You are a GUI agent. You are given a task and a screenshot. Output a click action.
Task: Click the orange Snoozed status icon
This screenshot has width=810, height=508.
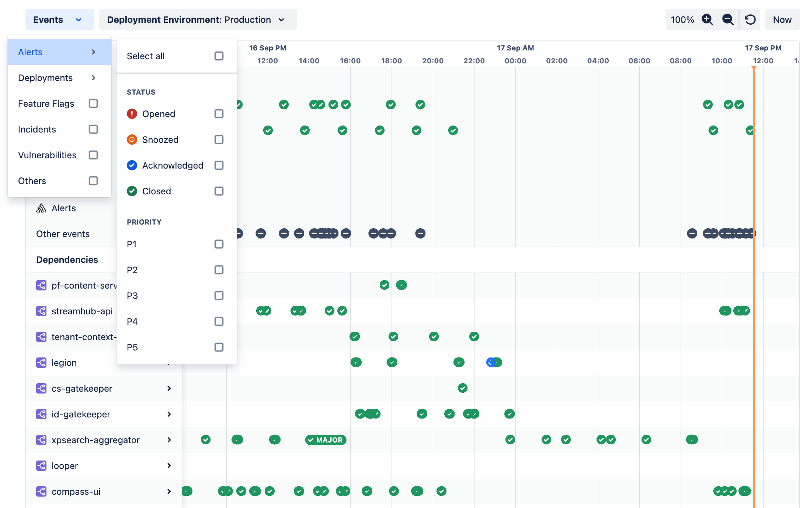pyautogui.click(x=132, y=140)
